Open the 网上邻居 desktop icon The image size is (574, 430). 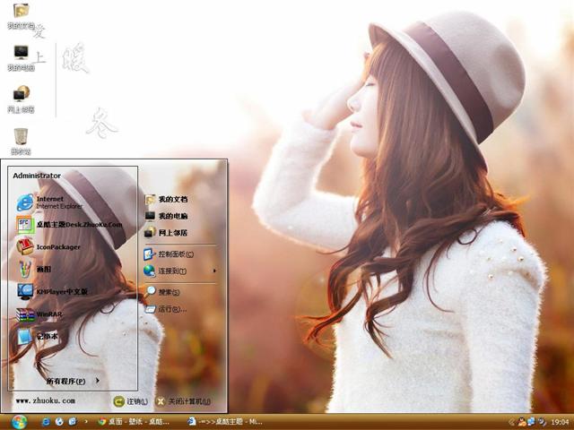22,99
